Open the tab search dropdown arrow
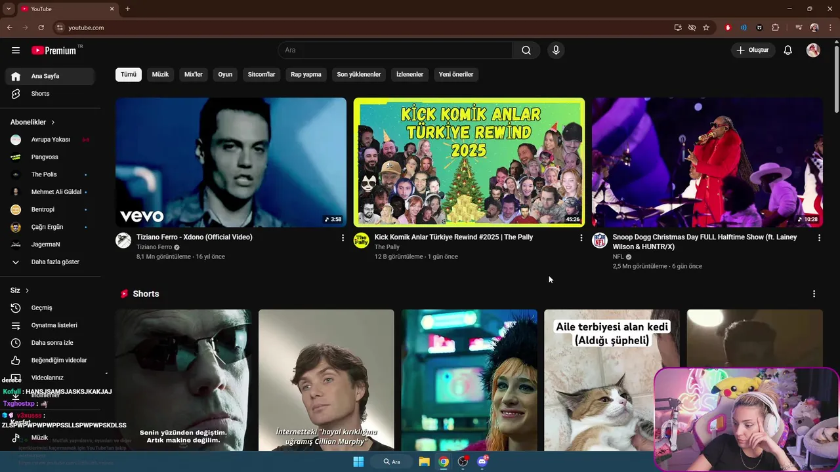 [x=9, y=9]
